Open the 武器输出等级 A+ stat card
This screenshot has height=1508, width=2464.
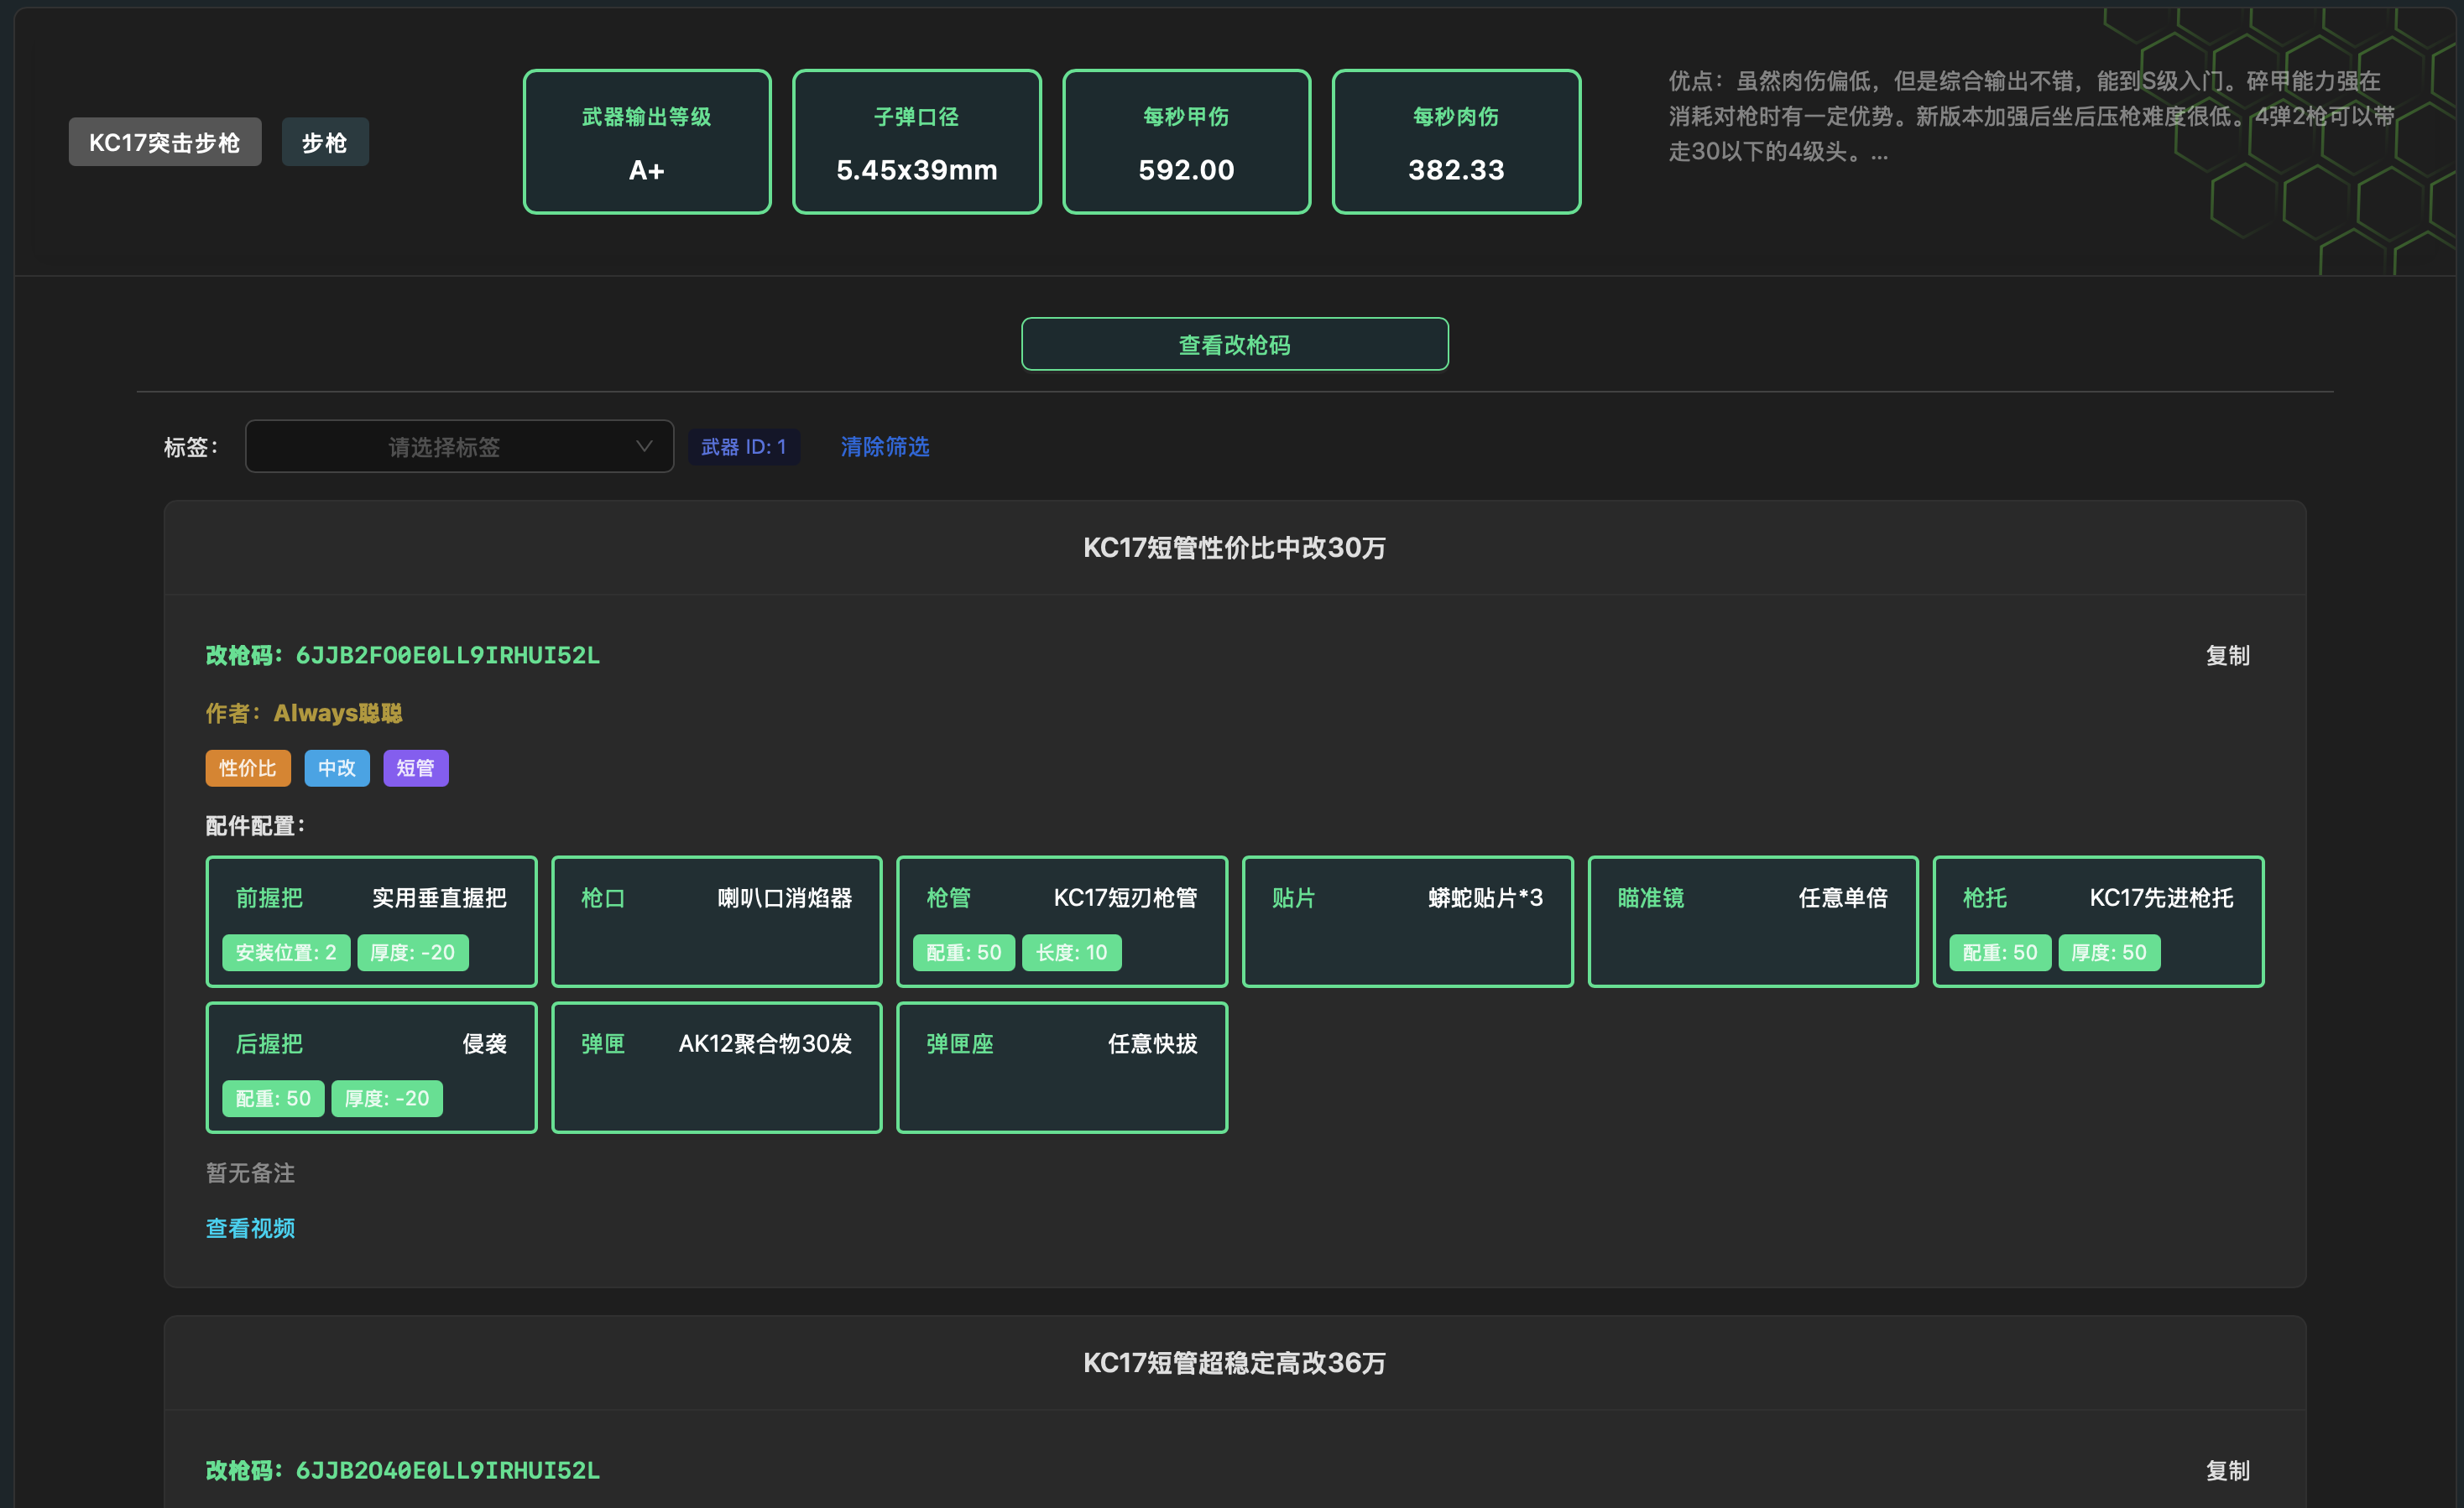click(647, 142)
